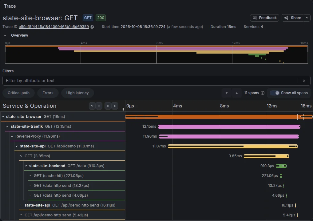Screen dimensions: 313x221
Task: Select the GET /data http send (4.66µs) row
Action: coord(77,195)
